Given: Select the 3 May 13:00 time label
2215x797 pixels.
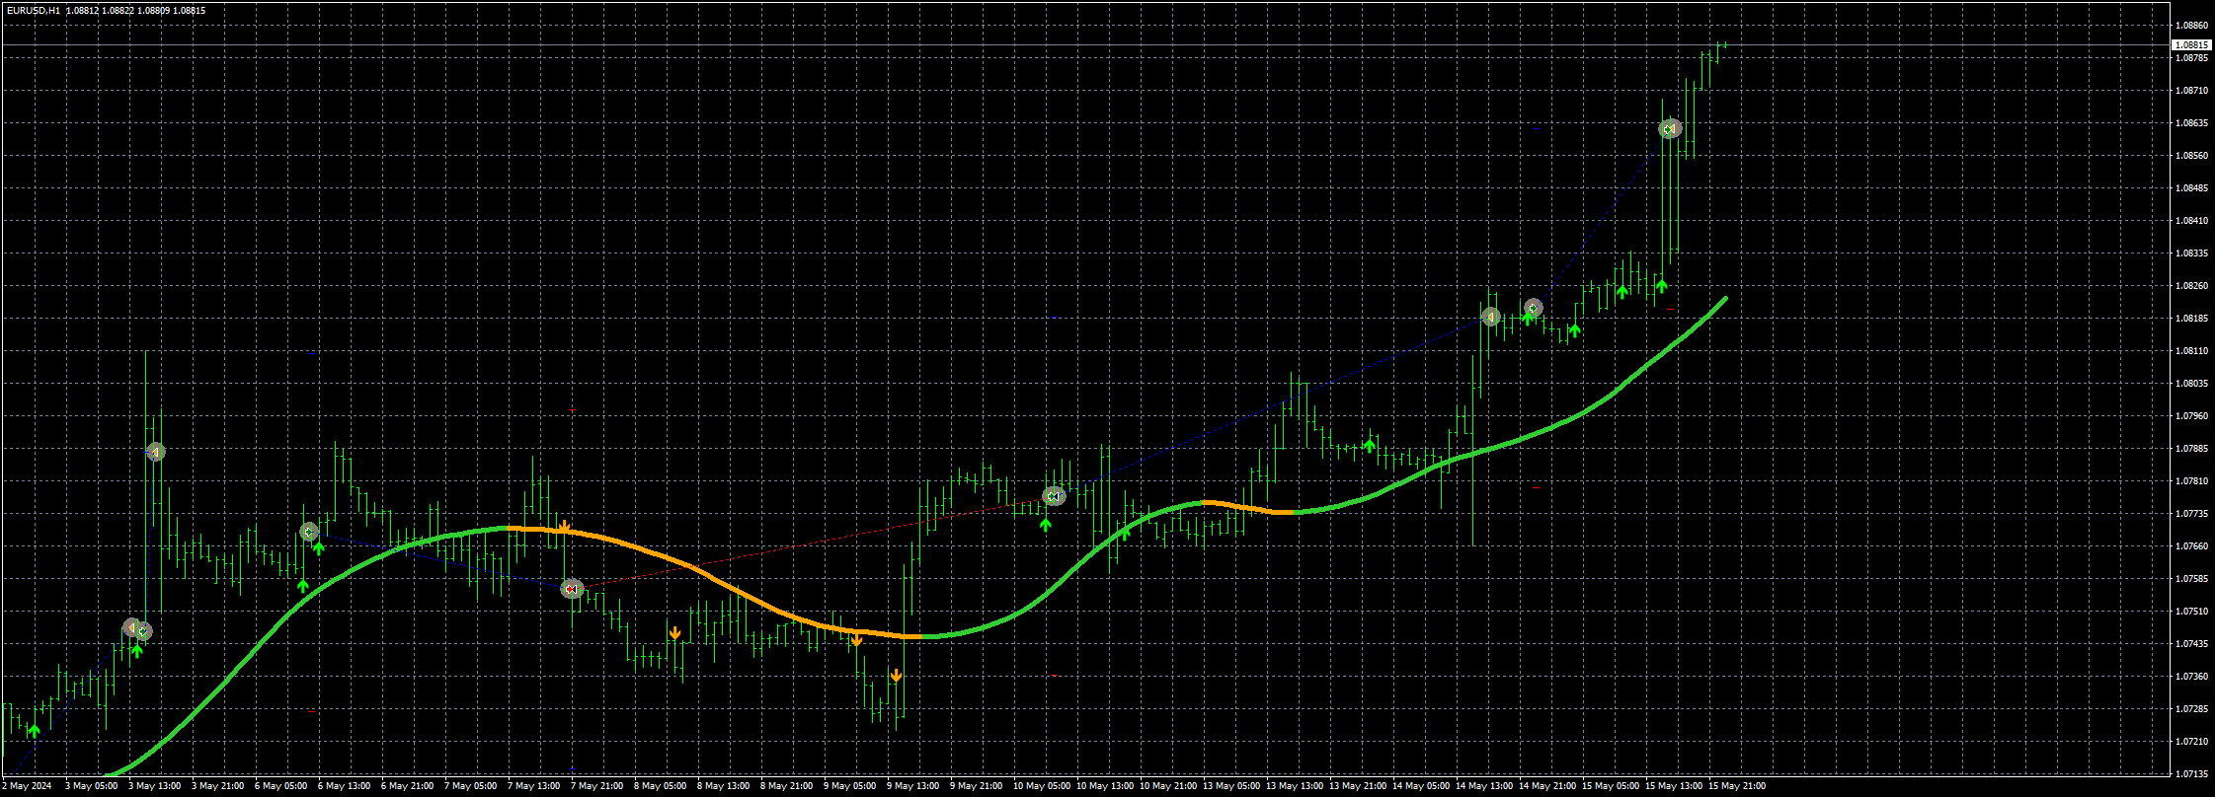Looking at the screenshot, I should tap(154, 786).
